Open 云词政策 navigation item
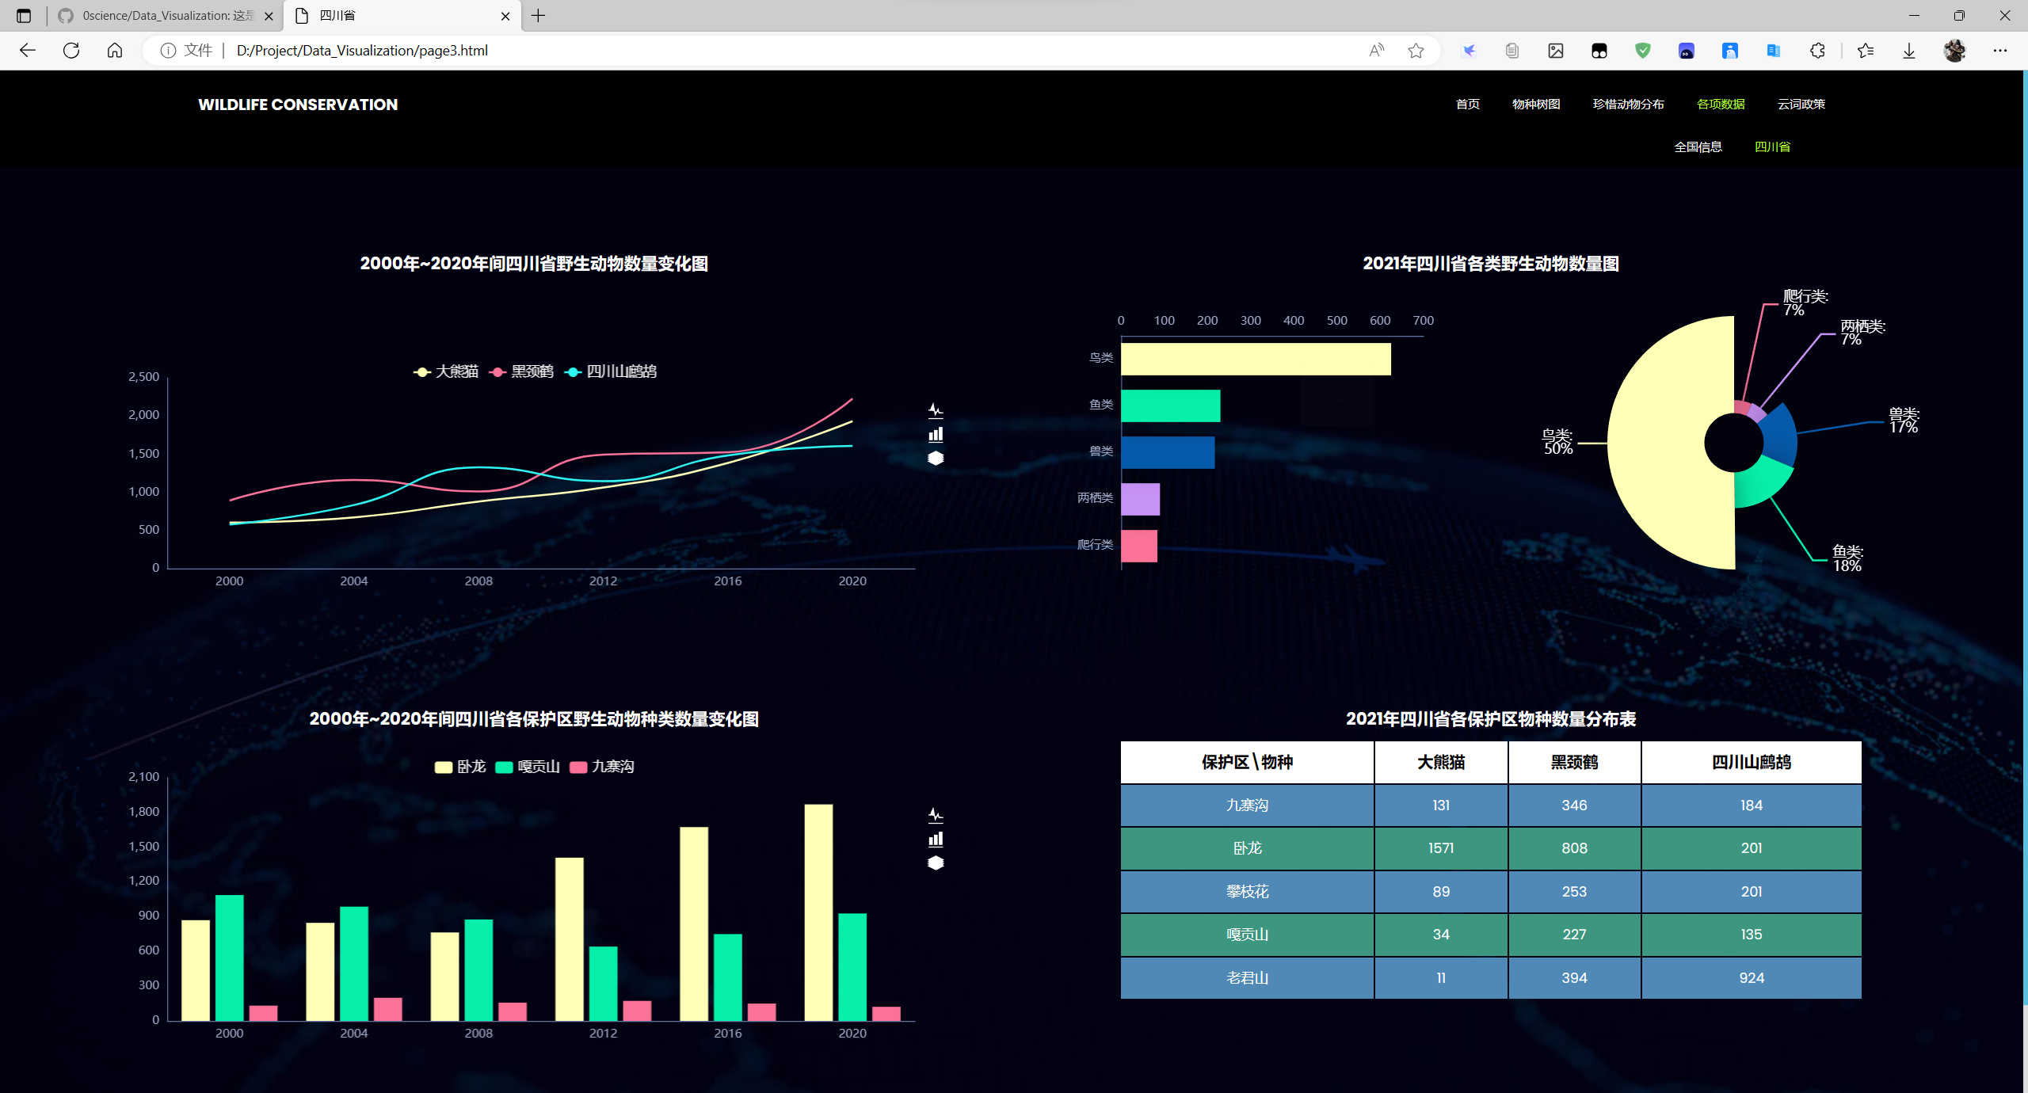 (1801, 105)
